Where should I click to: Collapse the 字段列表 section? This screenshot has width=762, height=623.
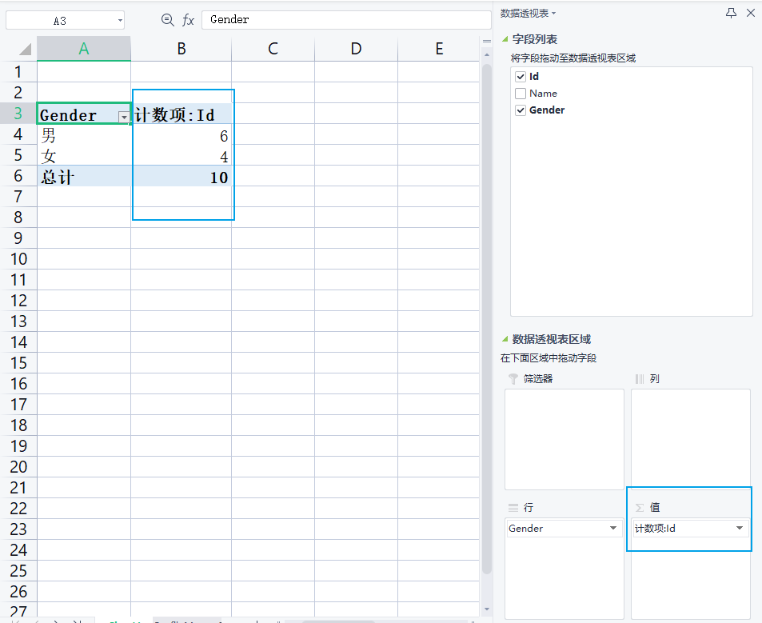click(505, 39)
